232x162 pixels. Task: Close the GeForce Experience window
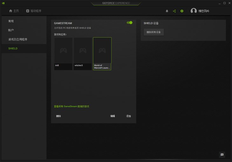[x=229, y=3]
